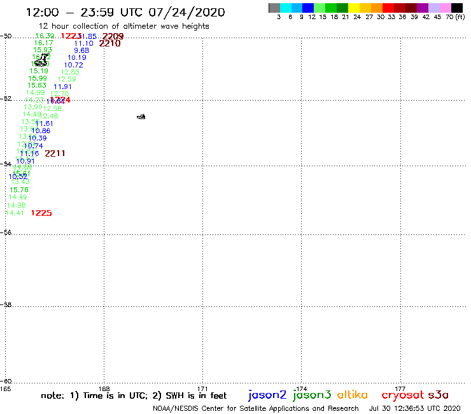Click the green wave height 15.93
Screen dimensions: 471x414
click(43, 50)
